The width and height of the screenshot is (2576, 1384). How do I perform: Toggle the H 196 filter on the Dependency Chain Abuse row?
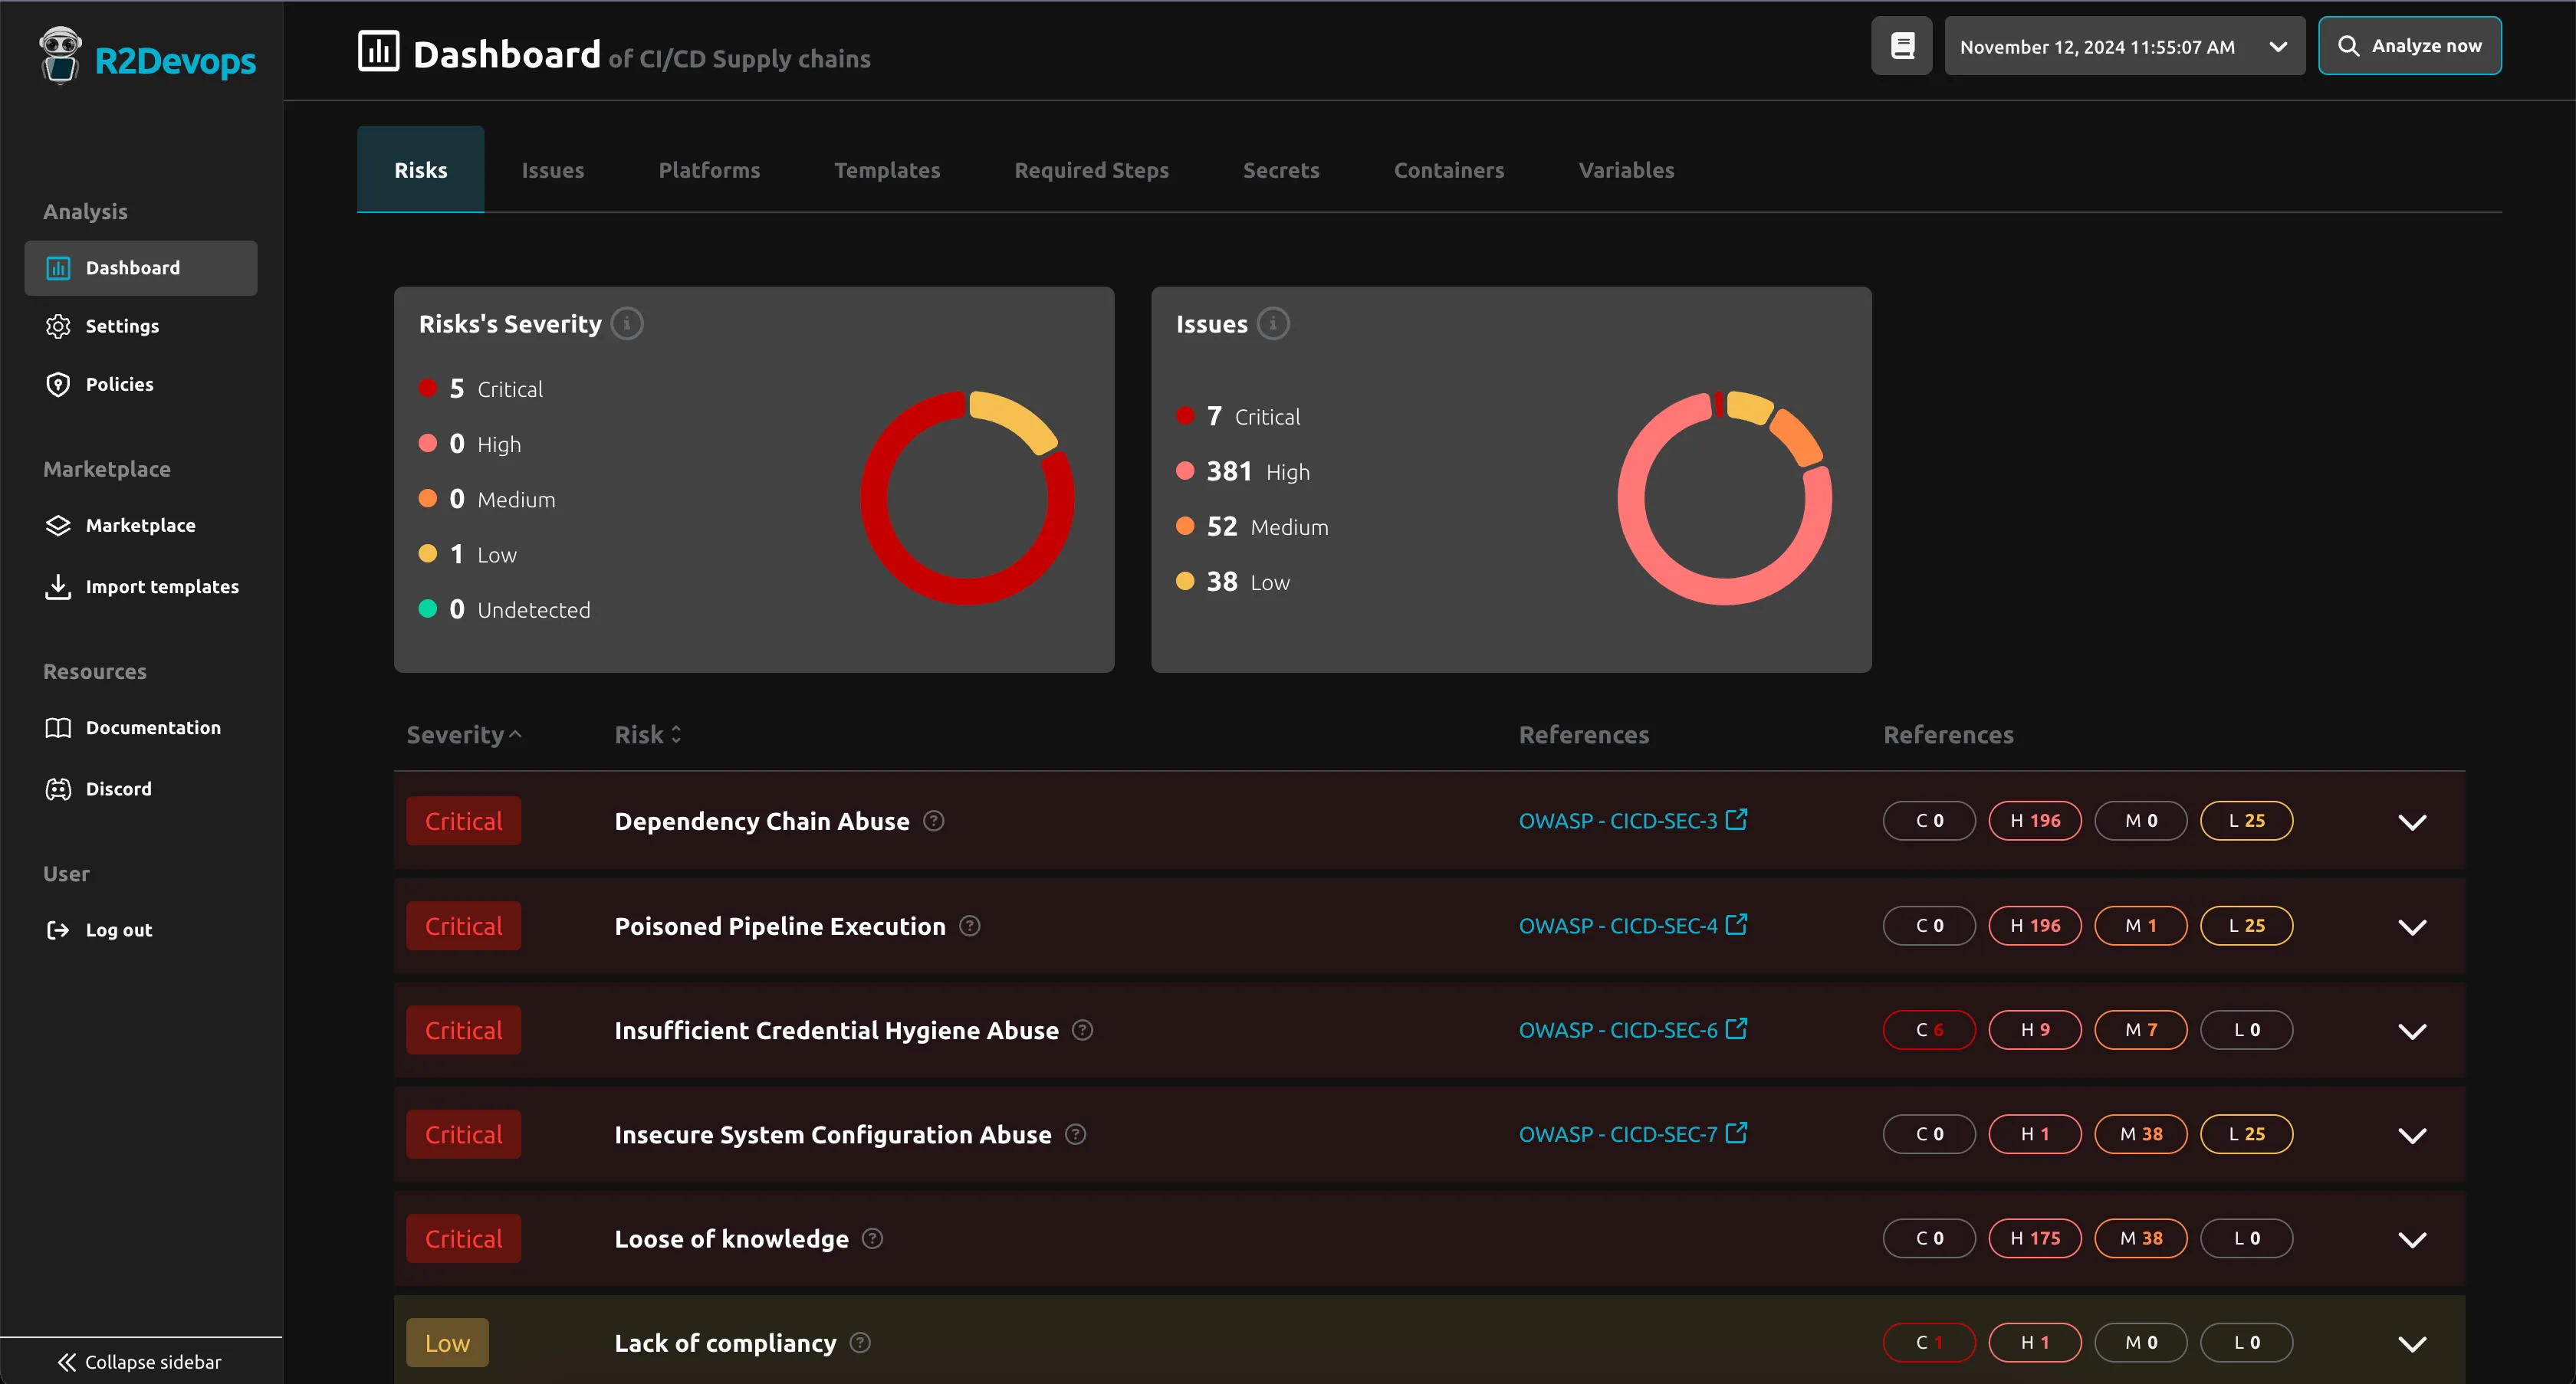(2034, 821)
